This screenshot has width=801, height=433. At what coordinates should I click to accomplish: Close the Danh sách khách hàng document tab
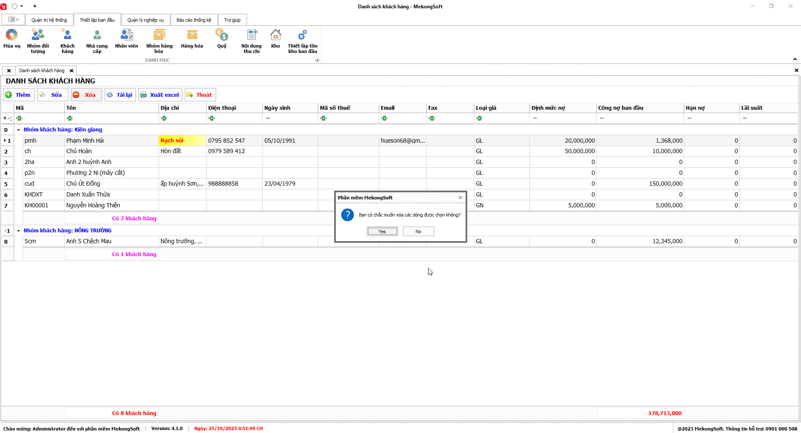click(x=72, y=71)
